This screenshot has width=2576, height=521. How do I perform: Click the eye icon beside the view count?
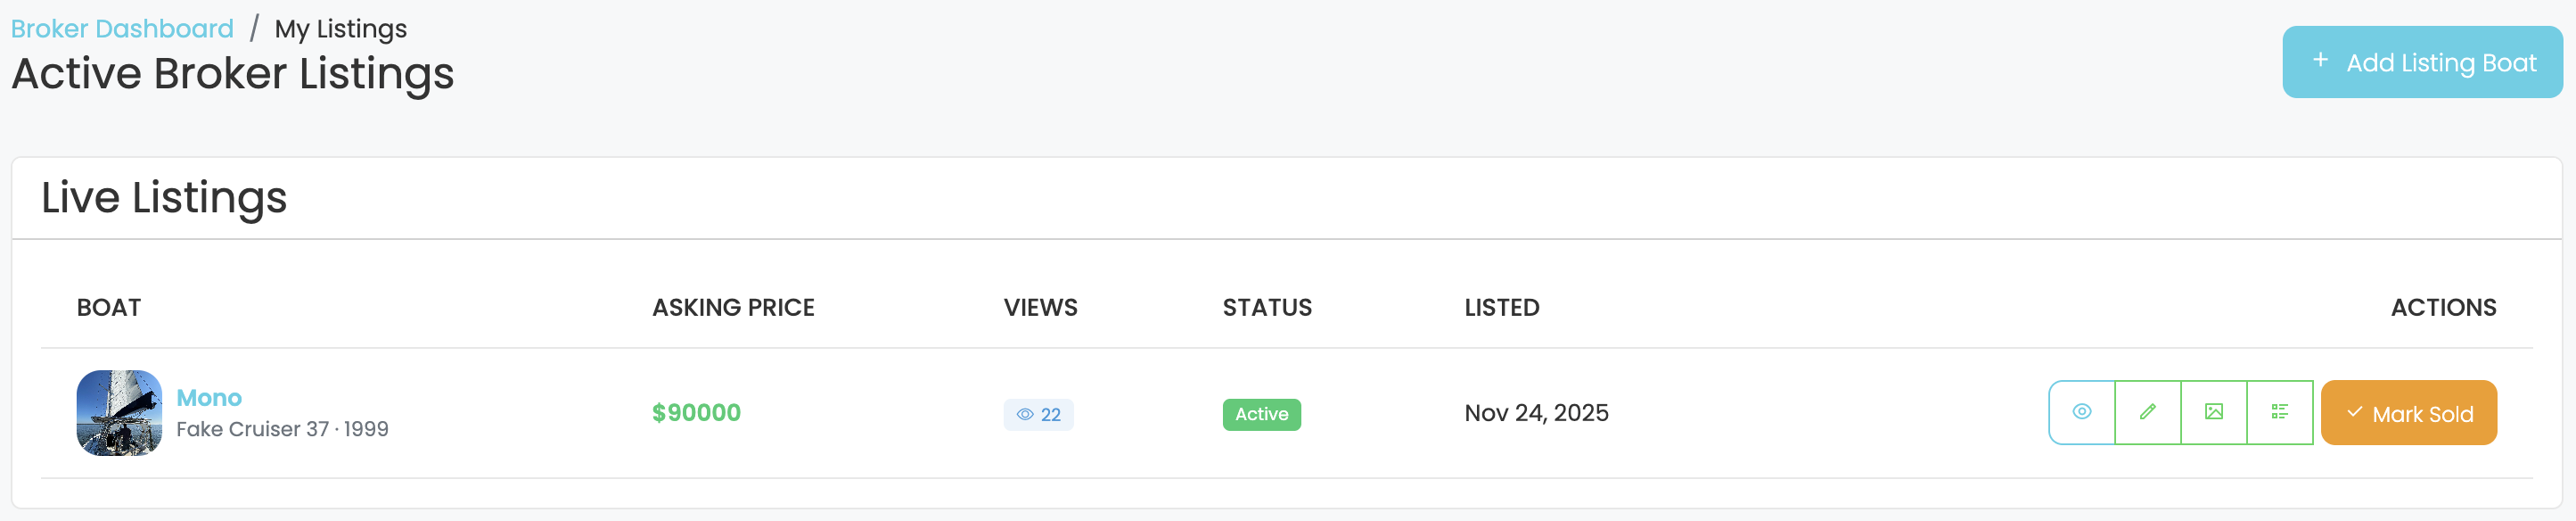point(1024,414)
